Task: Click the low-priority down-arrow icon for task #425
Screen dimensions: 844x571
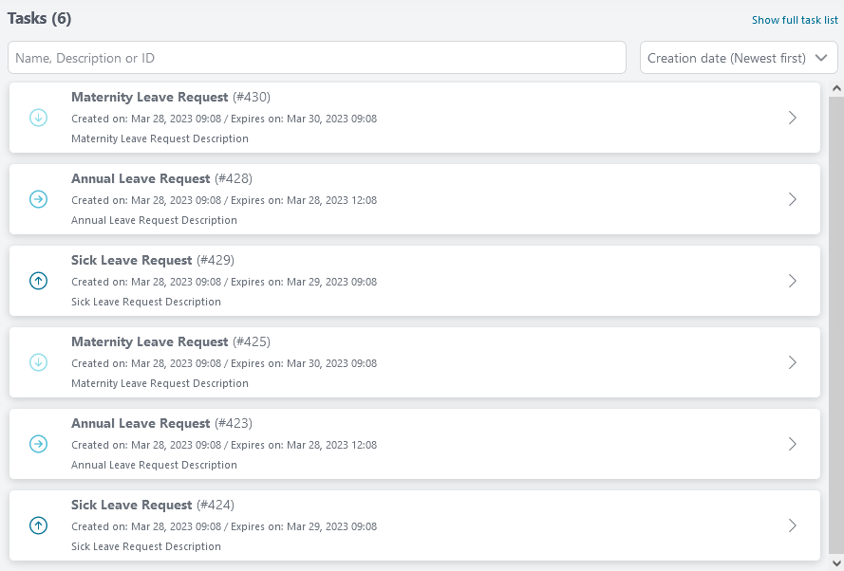Action: point(38,362)
